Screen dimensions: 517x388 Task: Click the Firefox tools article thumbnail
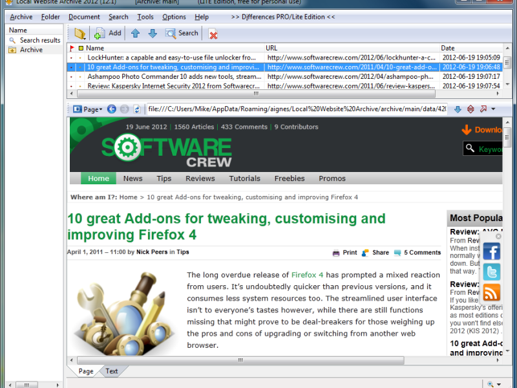click(125, 313)
